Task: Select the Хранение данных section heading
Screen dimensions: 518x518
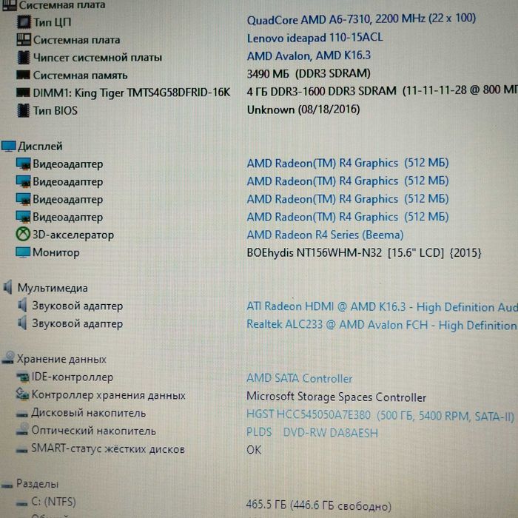Action: (61, 359)
